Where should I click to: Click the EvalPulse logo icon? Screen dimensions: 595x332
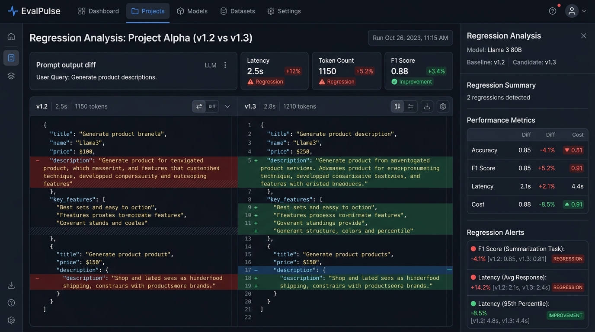point(13,11)
